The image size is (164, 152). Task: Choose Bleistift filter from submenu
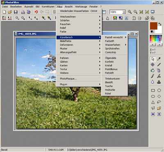[x=114, y=83]
